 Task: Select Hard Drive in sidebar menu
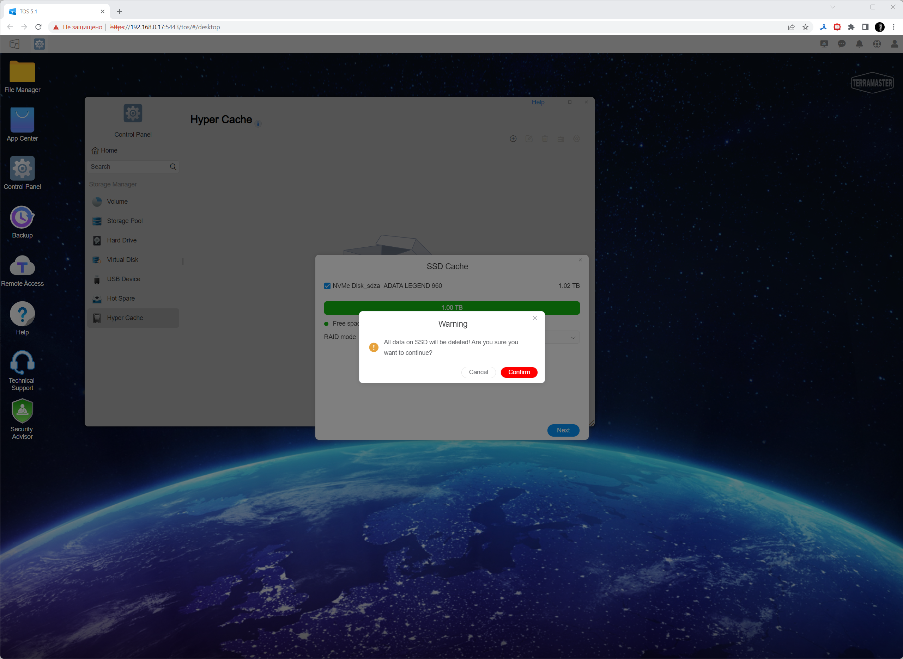pyautogui.click(x=121, y=240)
